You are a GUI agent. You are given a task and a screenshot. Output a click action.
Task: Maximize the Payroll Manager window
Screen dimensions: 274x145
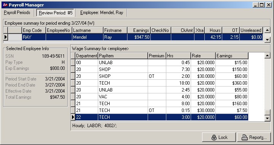261,5
